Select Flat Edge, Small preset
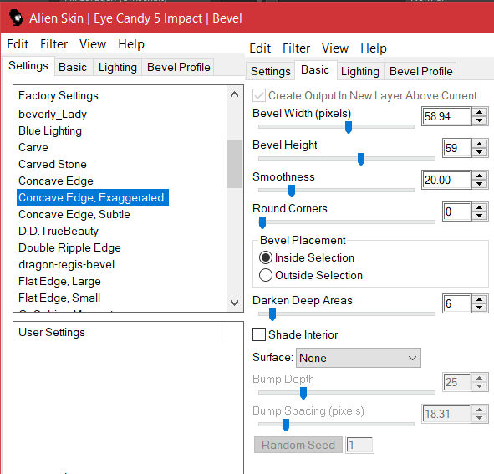 [x=59, y=298]
